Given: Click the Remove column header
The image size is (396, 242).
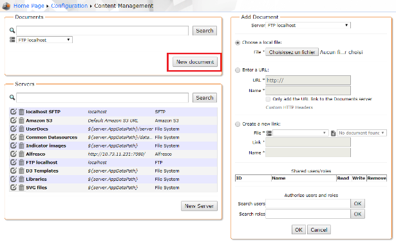Looking at the screenshot, I should click(377, 178).
